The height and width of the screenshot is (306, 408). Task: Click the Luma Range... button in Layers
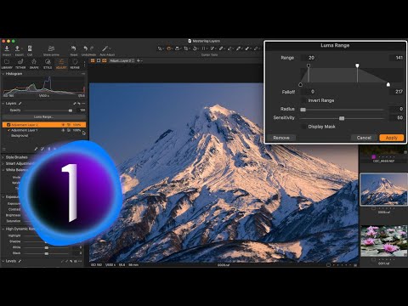tap(44, 116)
